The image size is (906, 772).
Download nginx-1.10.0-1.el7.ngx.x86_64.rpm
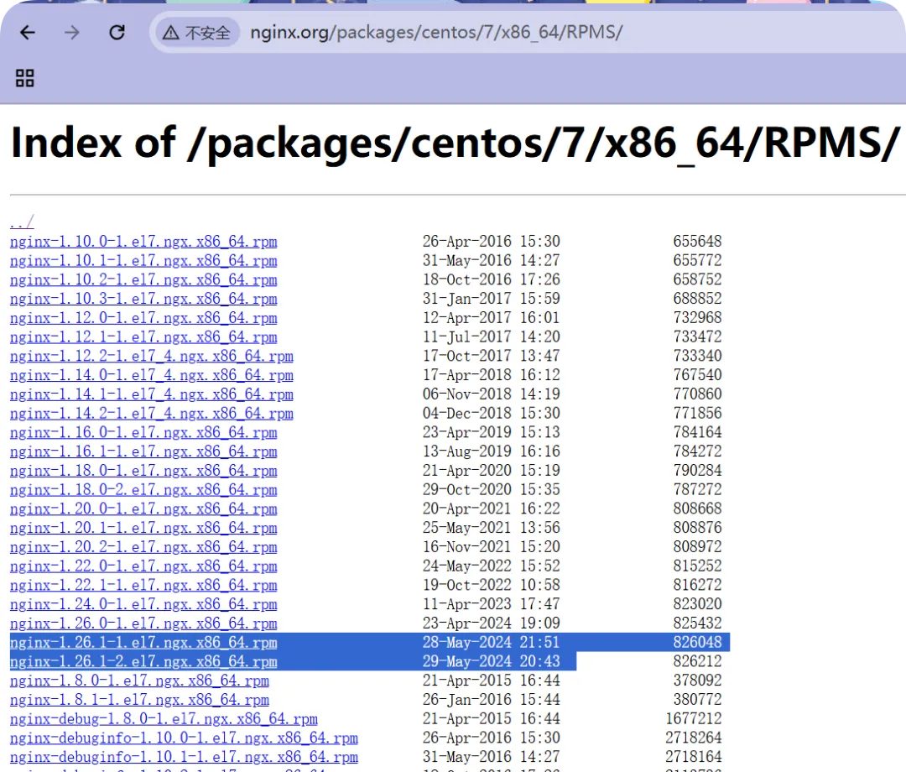(143, 242)
